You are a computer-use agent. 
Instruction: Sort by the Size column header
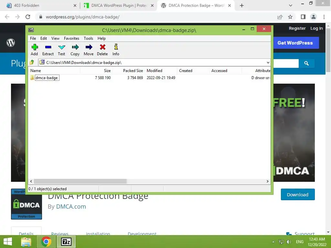[x=96, y=71]
